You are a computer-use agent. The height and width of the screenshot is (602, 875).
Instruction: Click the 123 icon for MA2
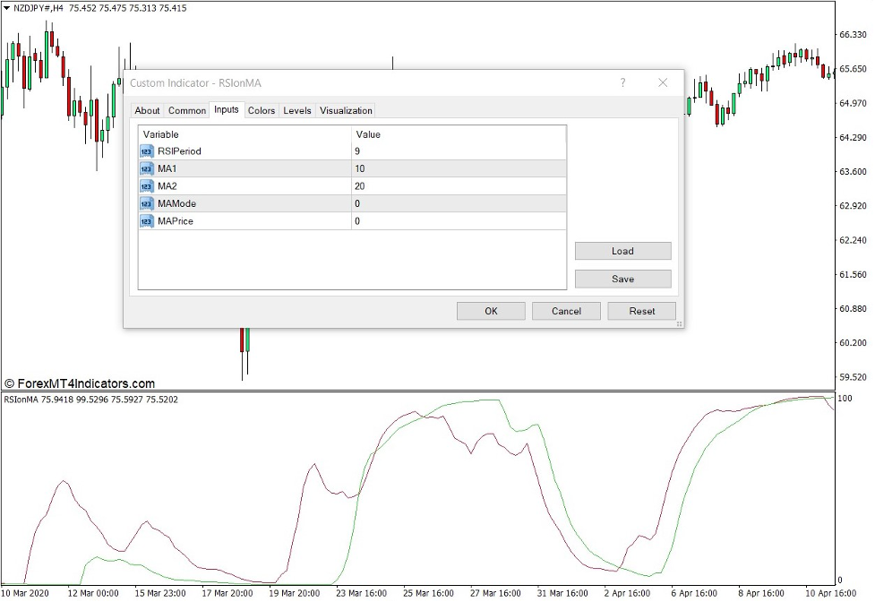(146, 186)
